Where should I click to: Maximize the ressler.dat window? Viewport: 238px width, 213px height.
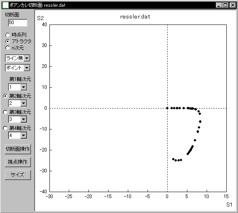tap(226, 5)
